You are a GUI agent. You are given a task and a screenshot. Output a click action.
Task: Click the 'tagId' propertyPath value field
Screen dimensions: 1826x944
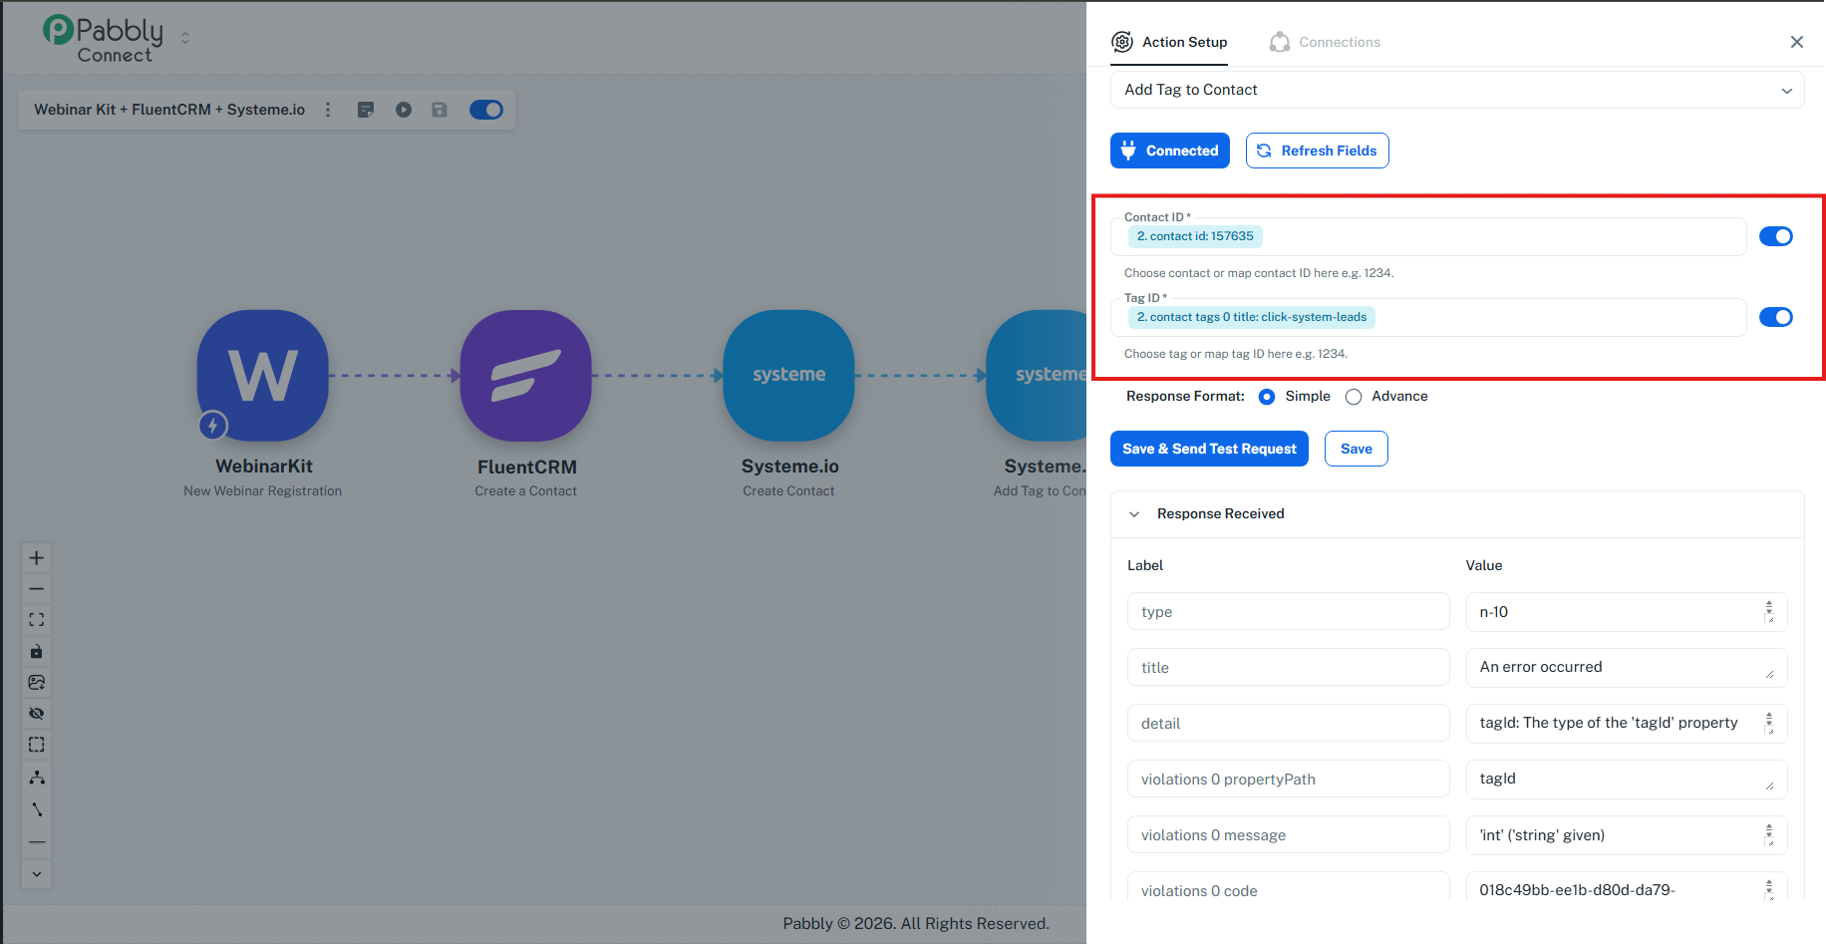tap(1627, 780)
